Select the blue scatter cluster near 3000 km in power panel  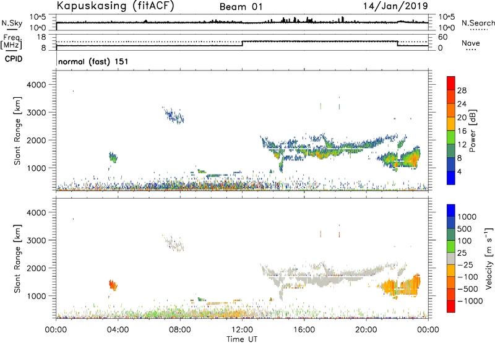[x=173, y=115]
